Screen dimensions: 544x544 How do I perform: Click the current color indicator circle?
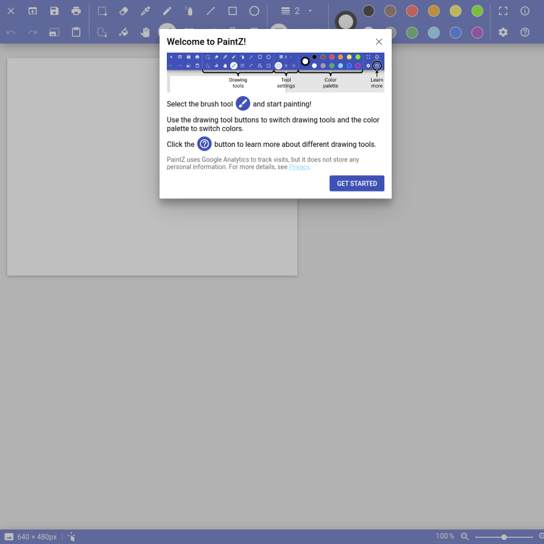point(346,22)
